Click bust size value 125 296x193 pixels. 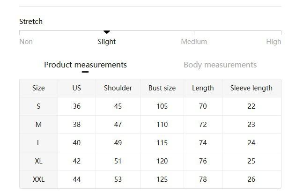pyautogui.click(x=162, y=179)
